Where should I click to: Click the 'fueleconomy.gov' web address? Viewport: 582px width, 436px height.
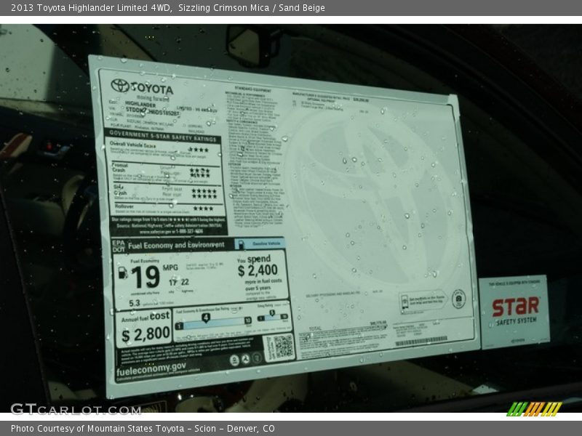coord(151,369)
